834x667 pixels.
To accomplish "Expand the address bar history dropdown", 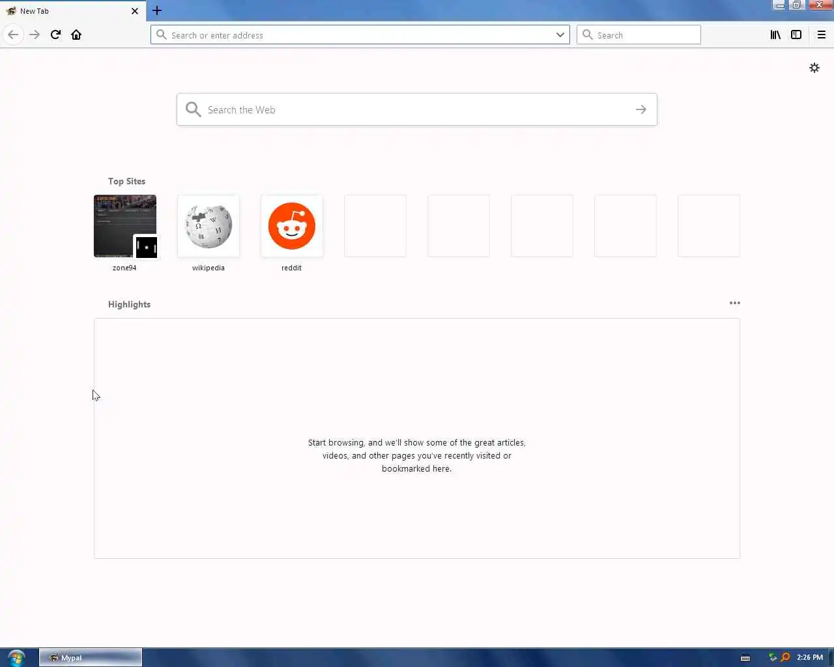I will [x=560, y=35].
